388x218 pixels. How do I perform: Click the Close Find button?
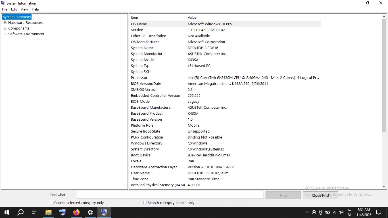tap(320, 195)
